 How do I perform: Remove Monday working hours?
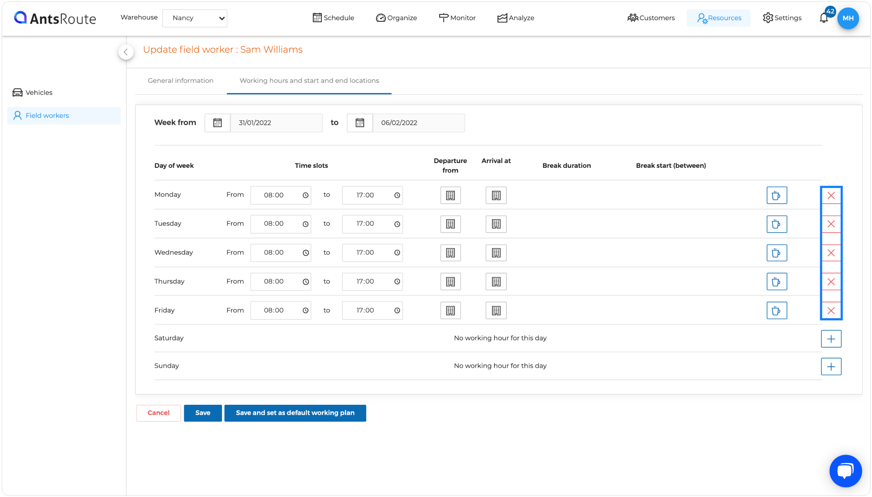831,196
